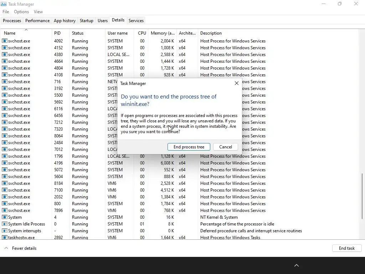Click icon of svchost.exe with PID 7212
The width and height of the screenshot is (365, 274).
pyautogui.click(x=4, y=122)
